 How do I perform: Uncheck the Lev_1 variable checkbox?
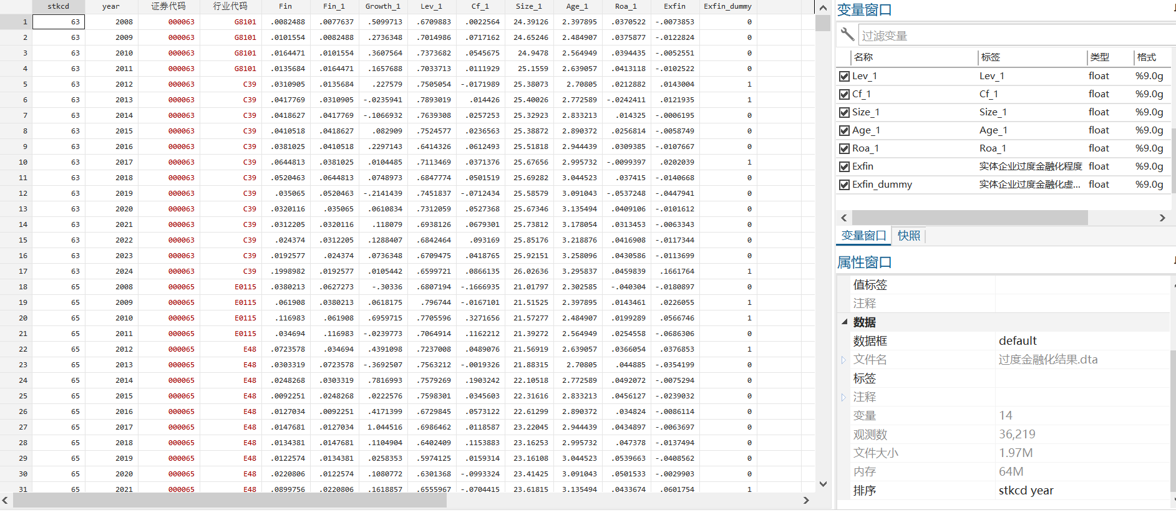845,76
